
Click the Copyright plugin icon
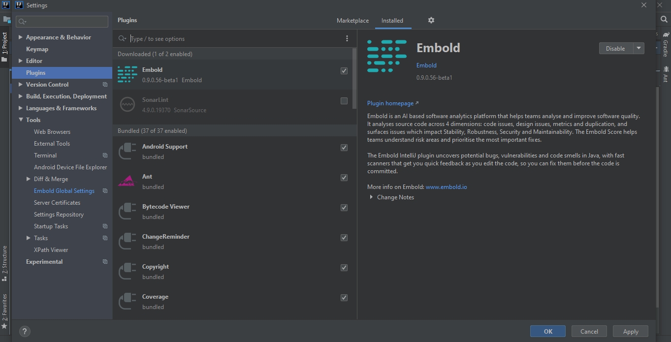tap(128, 272)
